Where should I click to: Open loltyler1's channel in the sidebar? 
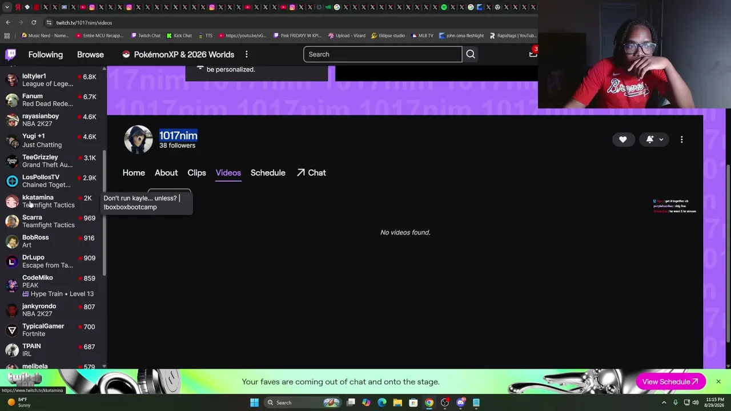[54, 80]
